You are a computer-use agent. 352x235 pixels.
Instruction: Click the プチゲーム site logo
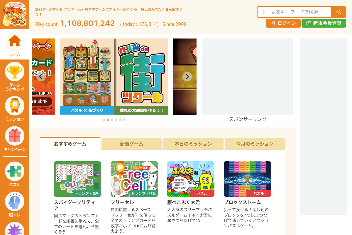[15, 15]
